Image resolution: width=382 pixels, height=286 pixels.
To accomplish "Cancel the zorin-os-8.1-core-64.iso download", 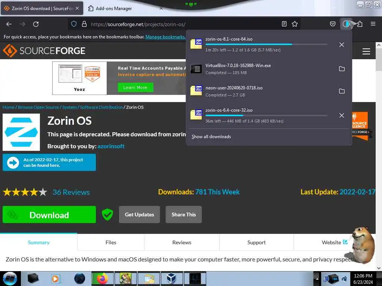I will (x=342, y=45).
